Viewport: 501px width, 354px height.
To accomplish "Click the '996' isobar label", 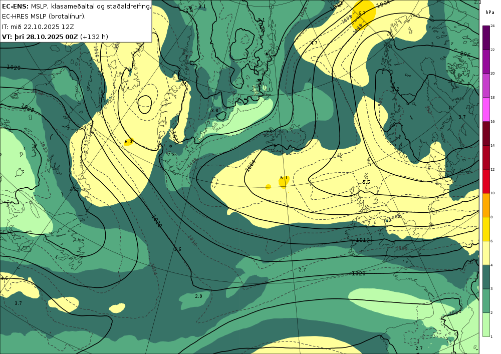I will (x=465, y=55).
